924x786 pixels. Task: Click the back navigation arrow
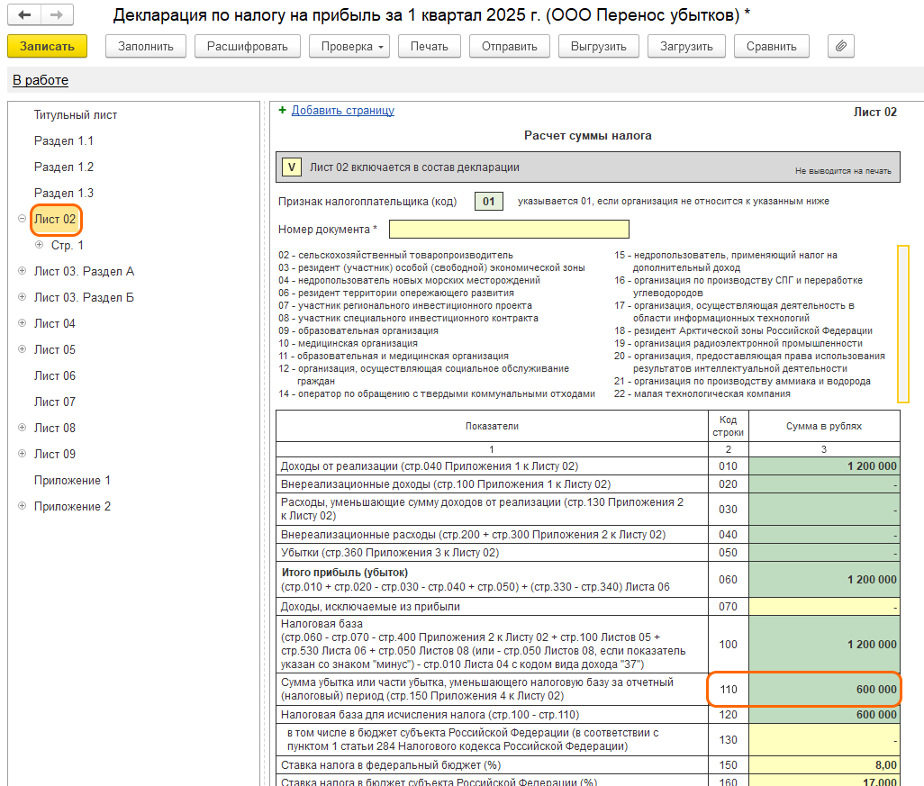pyautogui.click(x=24, y=15)
